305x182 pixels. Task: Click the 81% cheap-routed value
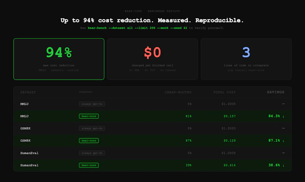pyautogui.click(x=188, y=116)
